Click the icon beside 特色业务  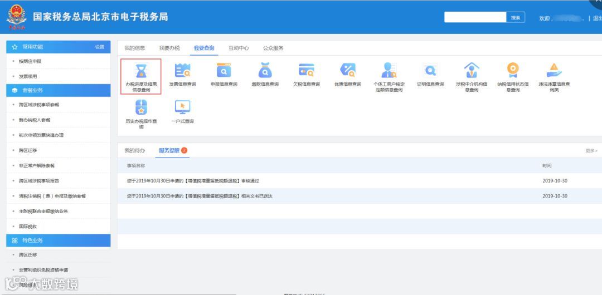(14, 240)
